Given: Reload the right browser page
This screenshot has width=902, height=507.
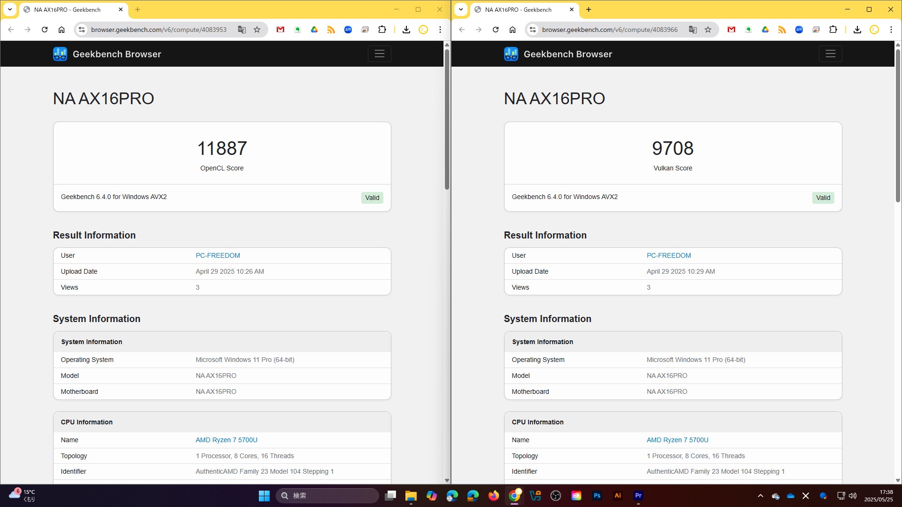Looking at the screenshot, I should pos(496,30).
